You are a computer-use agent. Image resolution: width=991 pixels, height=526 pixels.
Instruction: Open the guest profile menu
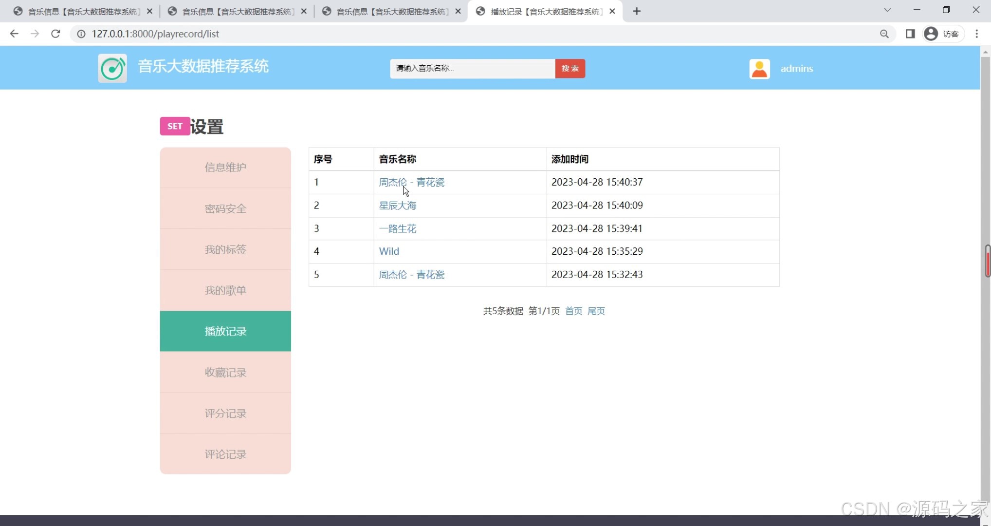tap(943, 34)
